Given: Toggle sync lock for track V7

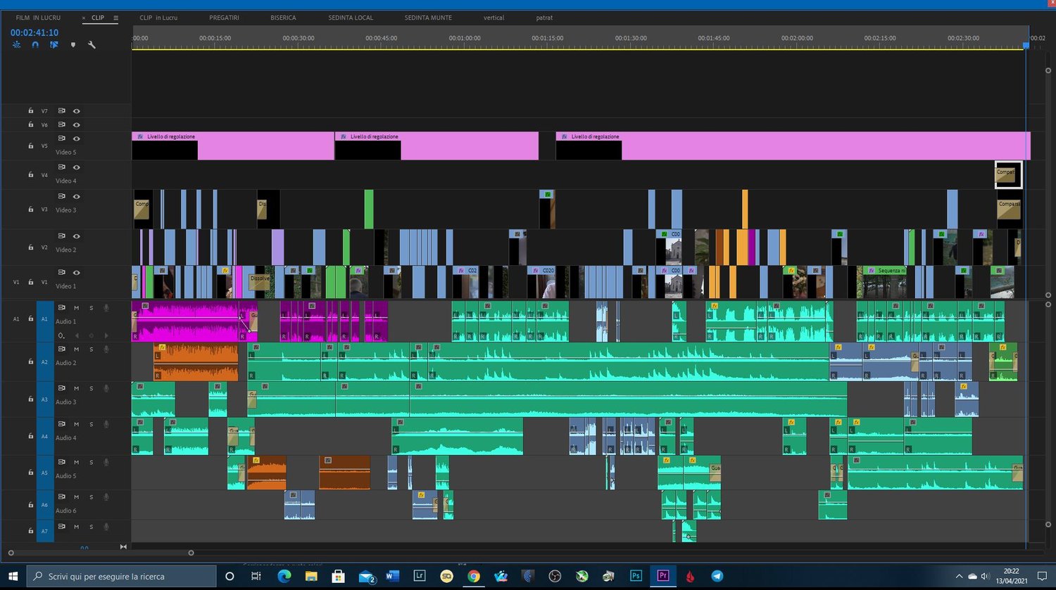Looking at the screenshot, I should point(61,111).
